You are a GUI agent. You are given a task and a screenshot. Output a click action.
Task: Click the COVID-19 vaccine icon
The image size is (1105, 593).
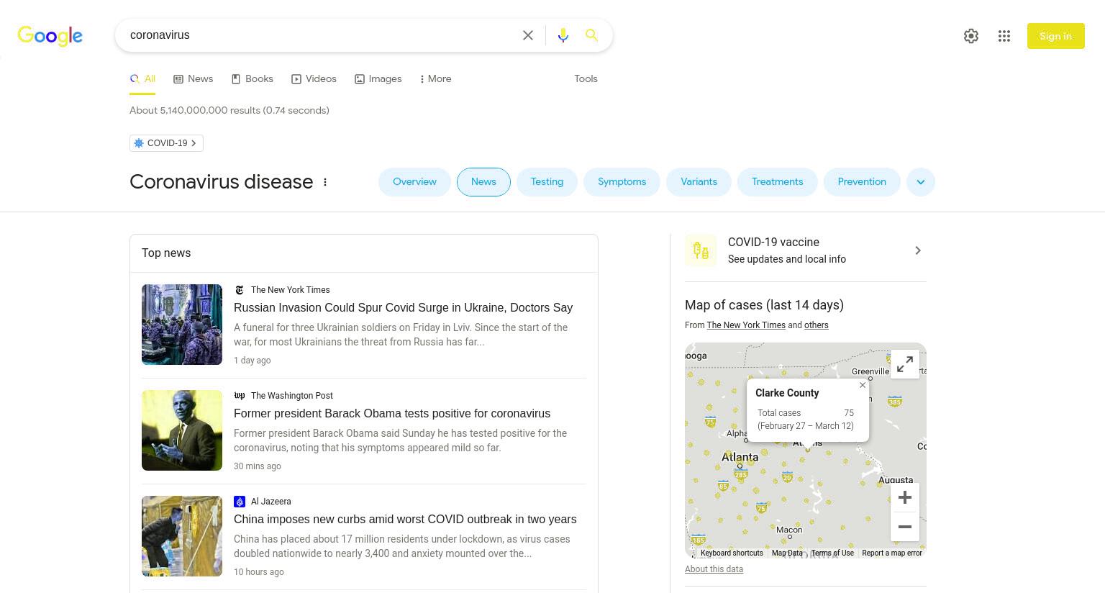click(x=701, y=250)
